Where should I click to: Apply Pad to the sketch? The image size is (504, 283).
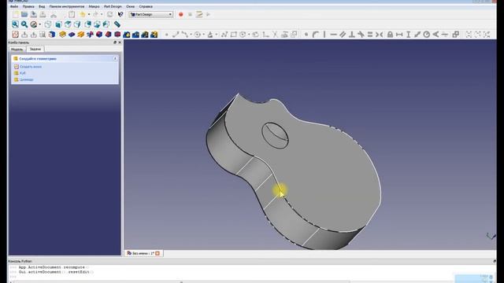point(62,35)
